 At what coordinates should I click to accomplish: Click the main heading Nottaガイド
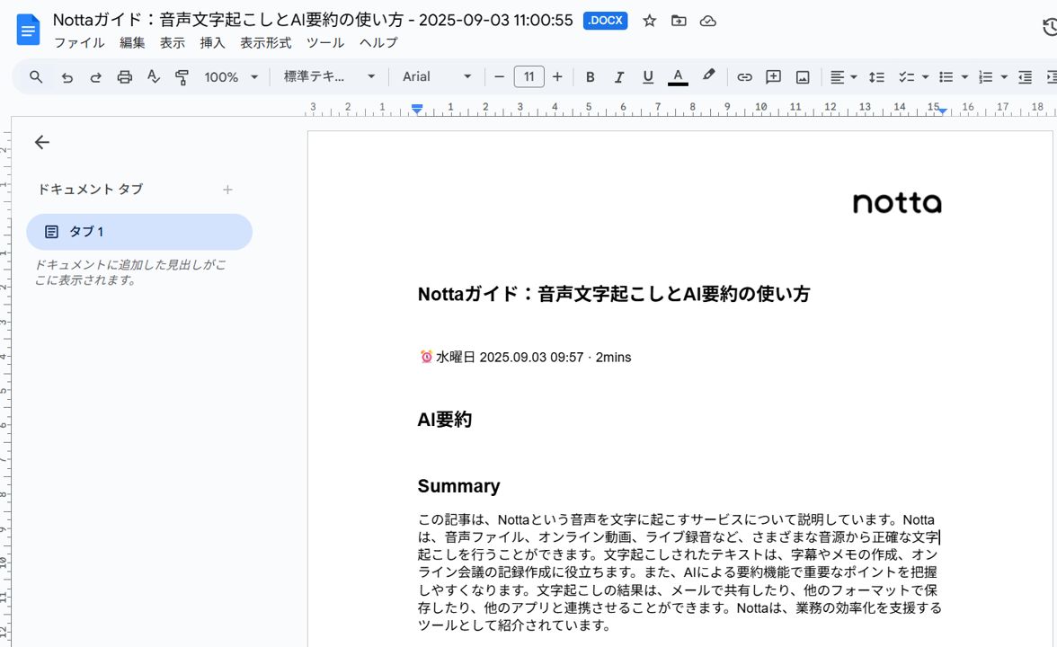[613, 294]
